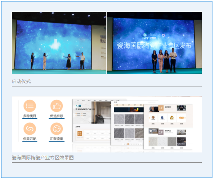Click the 瓷海国际陶瓷产业专区效果图 caption
Image resolution: width=214 pixels, height=179 pixels.
[43, 158]
